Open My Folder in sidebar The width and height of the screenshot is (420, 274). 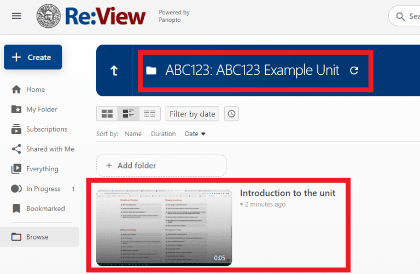point(42,109)
